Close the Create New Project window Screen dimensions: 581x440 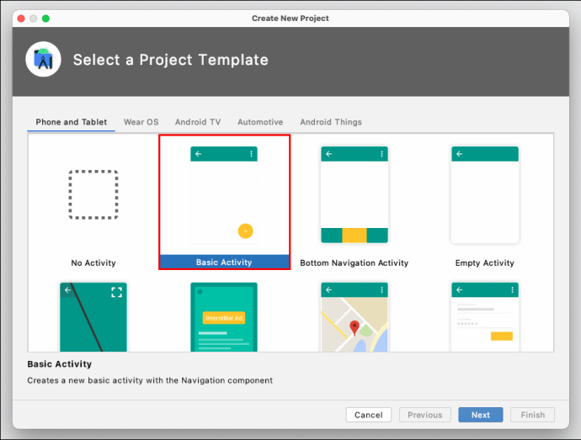coord(21,19)
